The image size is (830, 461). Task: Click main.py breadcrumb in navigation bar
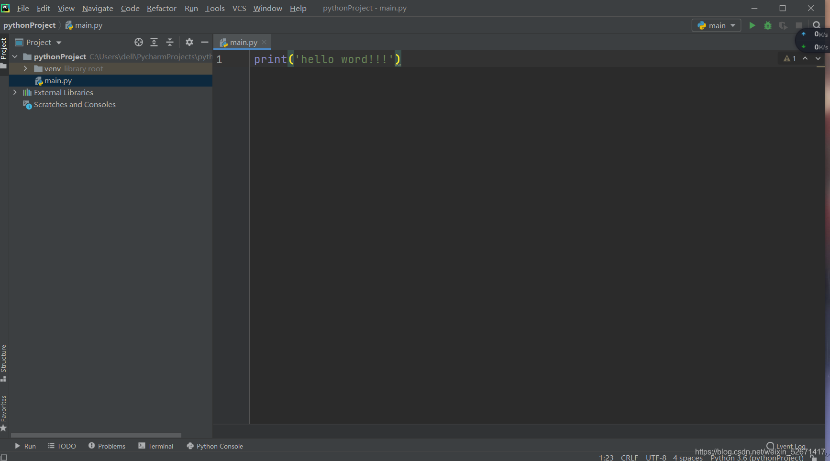pyautogui.click(x=84, y=25)
